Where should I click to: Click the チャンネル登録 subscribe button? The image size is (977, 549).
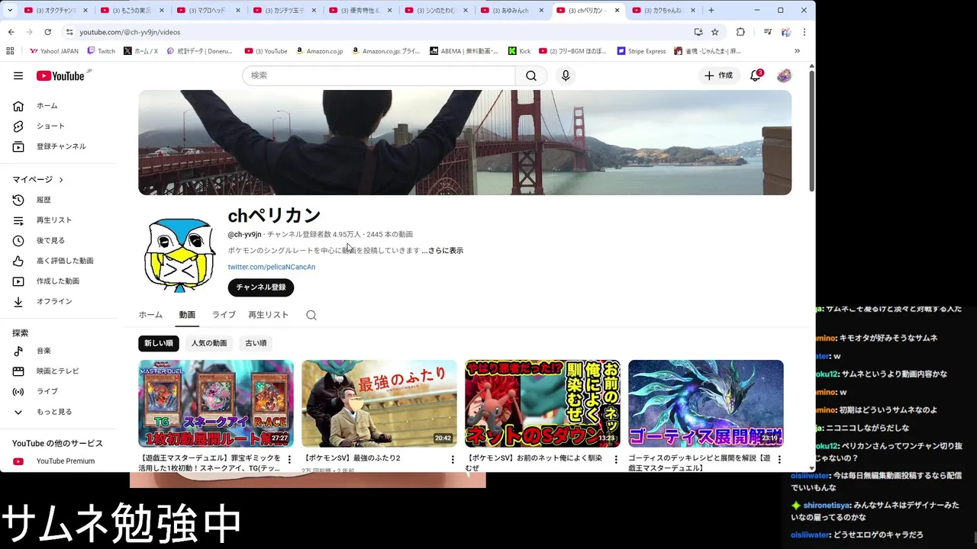tap(261, 287)
